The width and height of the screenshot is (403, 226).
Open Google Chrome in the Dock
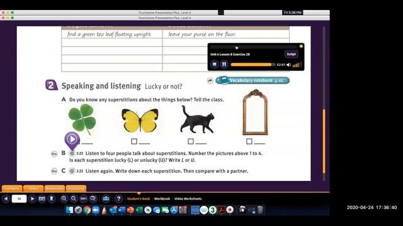pos(87,210)
